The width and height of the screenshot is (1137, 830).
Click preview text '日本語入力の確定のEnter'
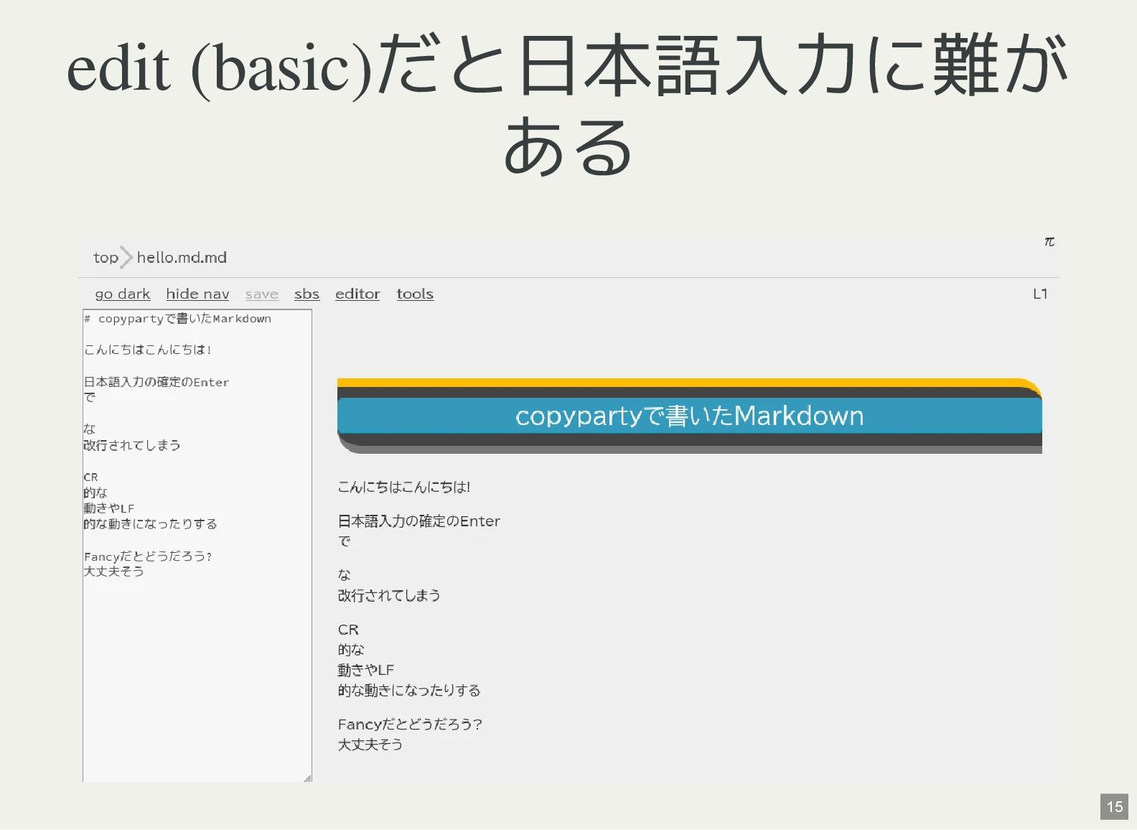[419, 521]
